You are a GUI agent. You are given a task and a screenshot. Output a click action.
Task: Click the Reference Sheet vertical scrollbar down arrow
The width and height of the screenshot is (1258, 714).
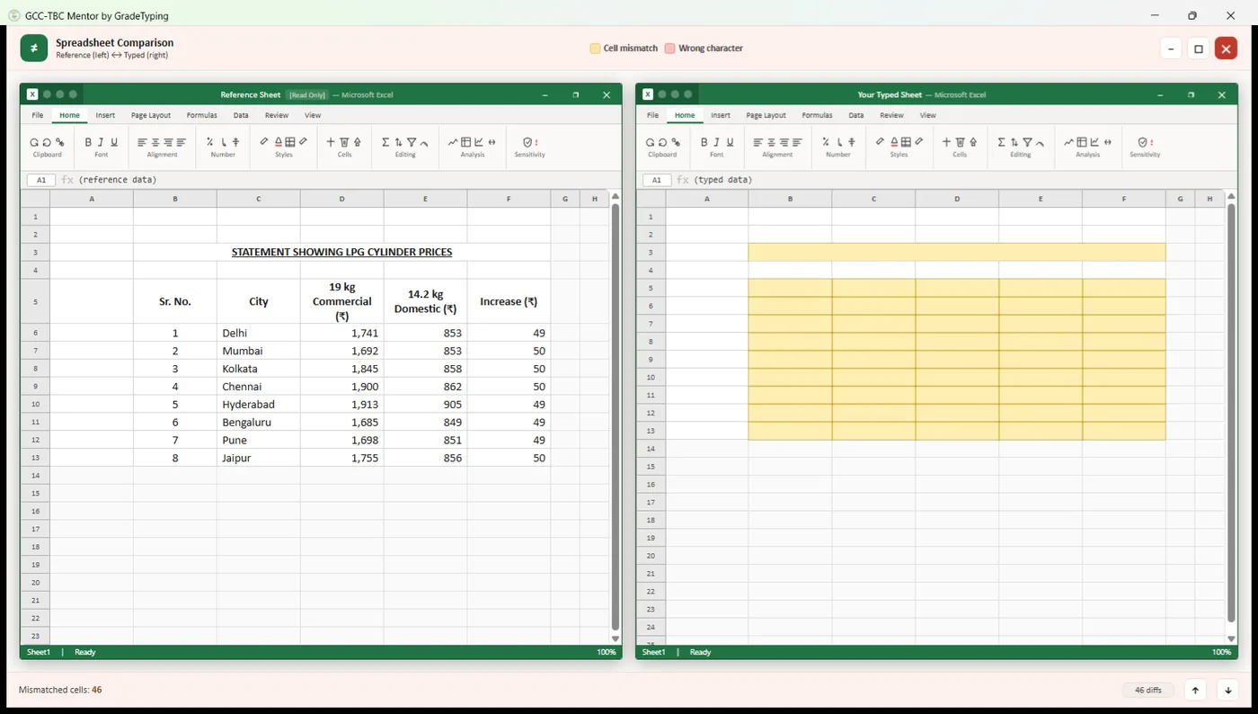point(616,638)
